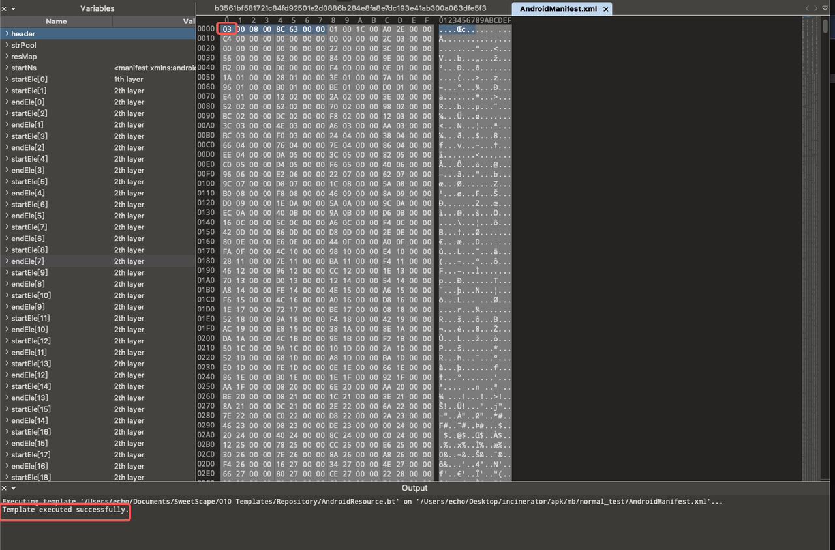Select the endEle[3] row

coord(98,171)
